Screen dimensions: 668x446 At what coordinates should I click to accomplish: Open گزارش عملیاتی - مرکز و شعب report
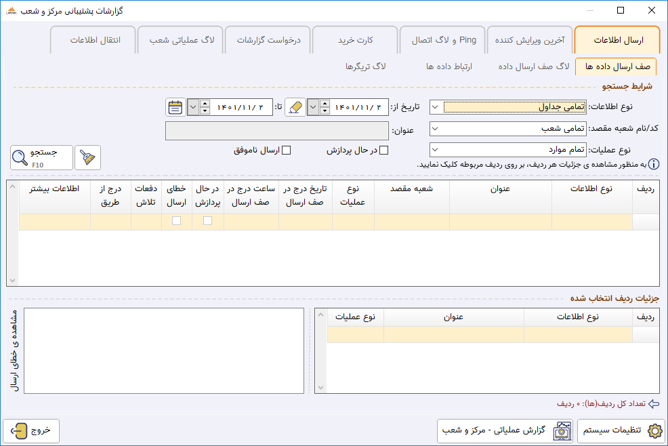(505, 430)
